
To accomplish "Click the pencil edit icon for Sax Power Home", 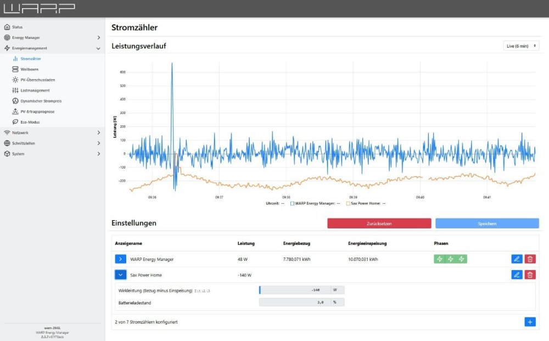I will click(x=516, y=275).
